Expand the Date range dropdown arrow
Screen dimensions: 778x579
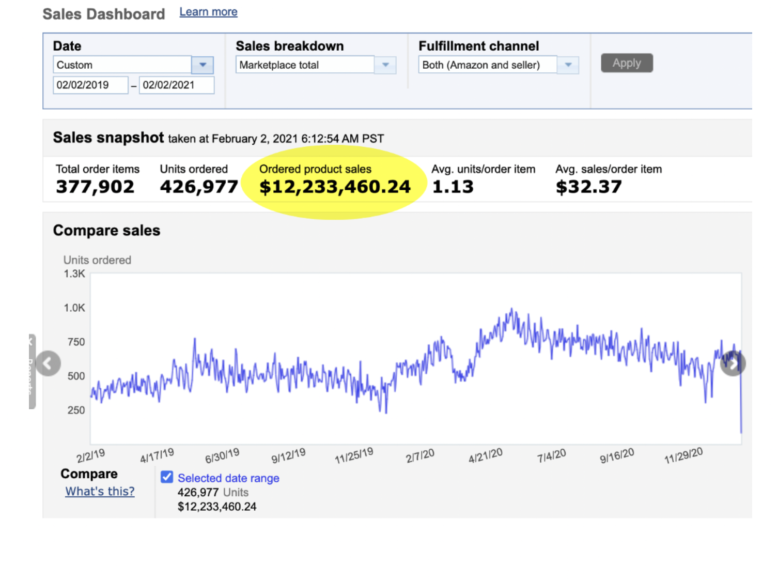click(203, 65)
